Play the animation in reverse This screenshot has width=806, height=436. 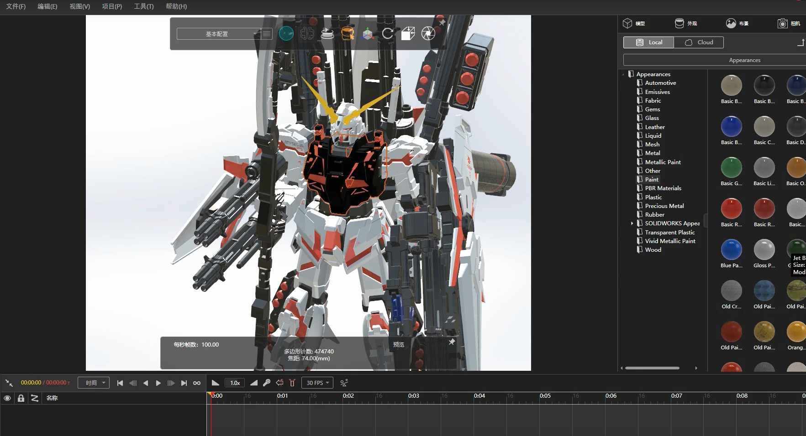[x=146, y=383]
